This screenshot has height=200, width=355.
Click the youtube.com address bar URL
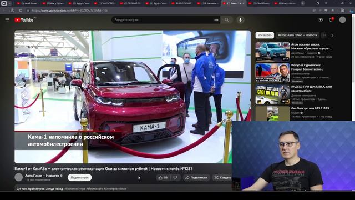click(x=70, y=11)
